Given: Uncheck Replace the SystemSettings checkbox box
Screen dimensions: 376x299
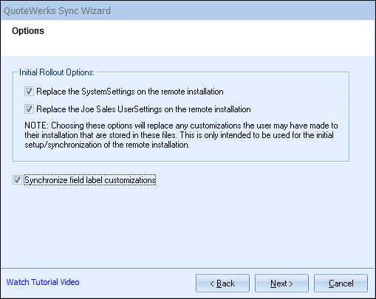Looking at the screenshot, I should pos(29,92).
